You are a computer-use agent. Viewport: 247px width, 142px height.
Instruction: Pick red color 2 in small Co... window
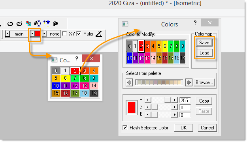(75, 71)
